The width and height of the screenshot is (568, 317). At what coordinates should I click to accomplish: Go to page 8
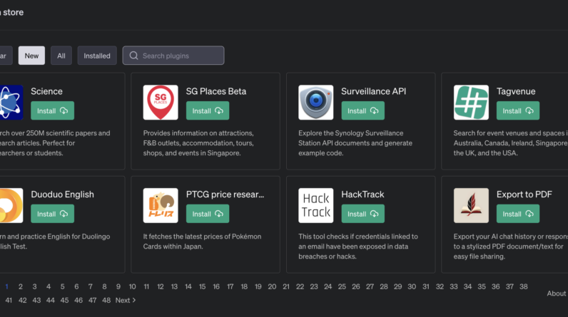point(104,286)
